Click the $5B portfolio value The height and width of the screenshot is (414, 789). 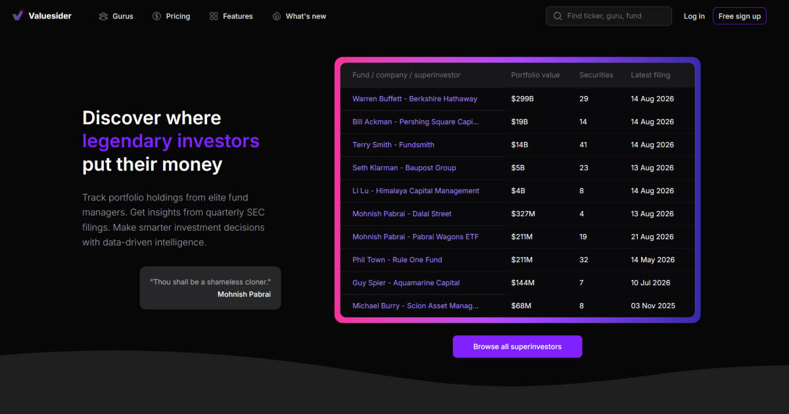click(517, 168)
